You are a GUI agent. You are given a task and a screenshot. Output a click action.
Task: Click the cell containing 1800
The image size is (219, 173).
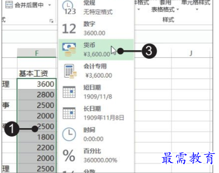pos(36,137)
